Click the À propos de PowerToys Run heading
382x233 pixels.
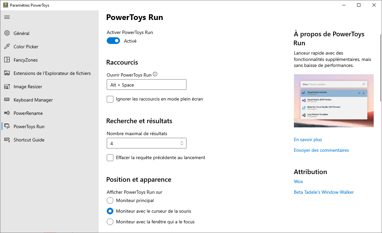tap(329, 39)
